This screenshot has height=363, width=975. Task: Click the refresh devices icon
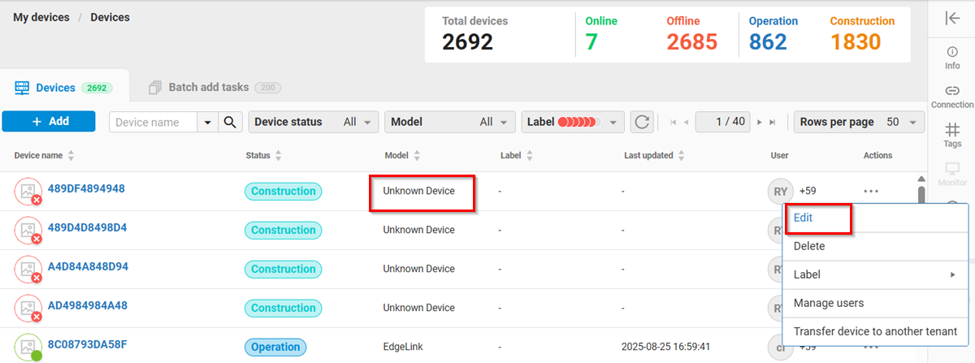[642, 122]
